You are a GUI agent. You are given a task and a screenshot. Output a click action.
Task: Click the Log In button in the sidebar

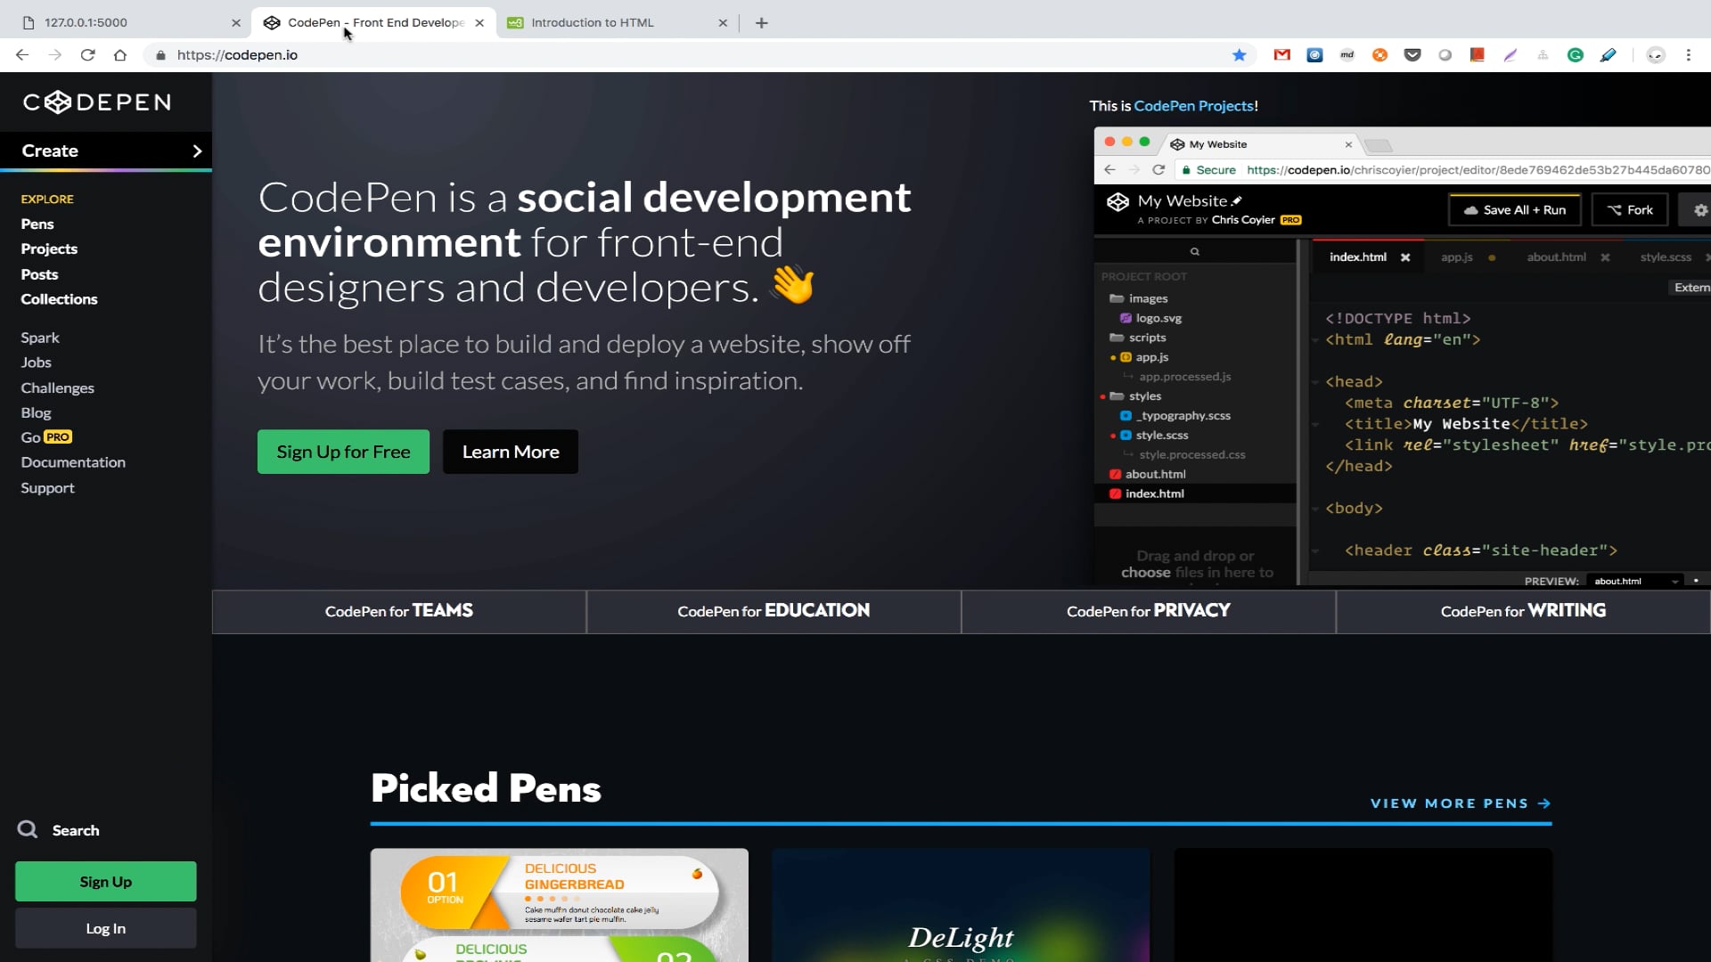click(x=105, y=928)
